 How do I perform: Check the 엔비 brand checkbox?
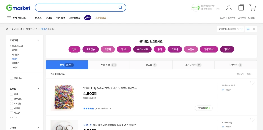(12, 94)
